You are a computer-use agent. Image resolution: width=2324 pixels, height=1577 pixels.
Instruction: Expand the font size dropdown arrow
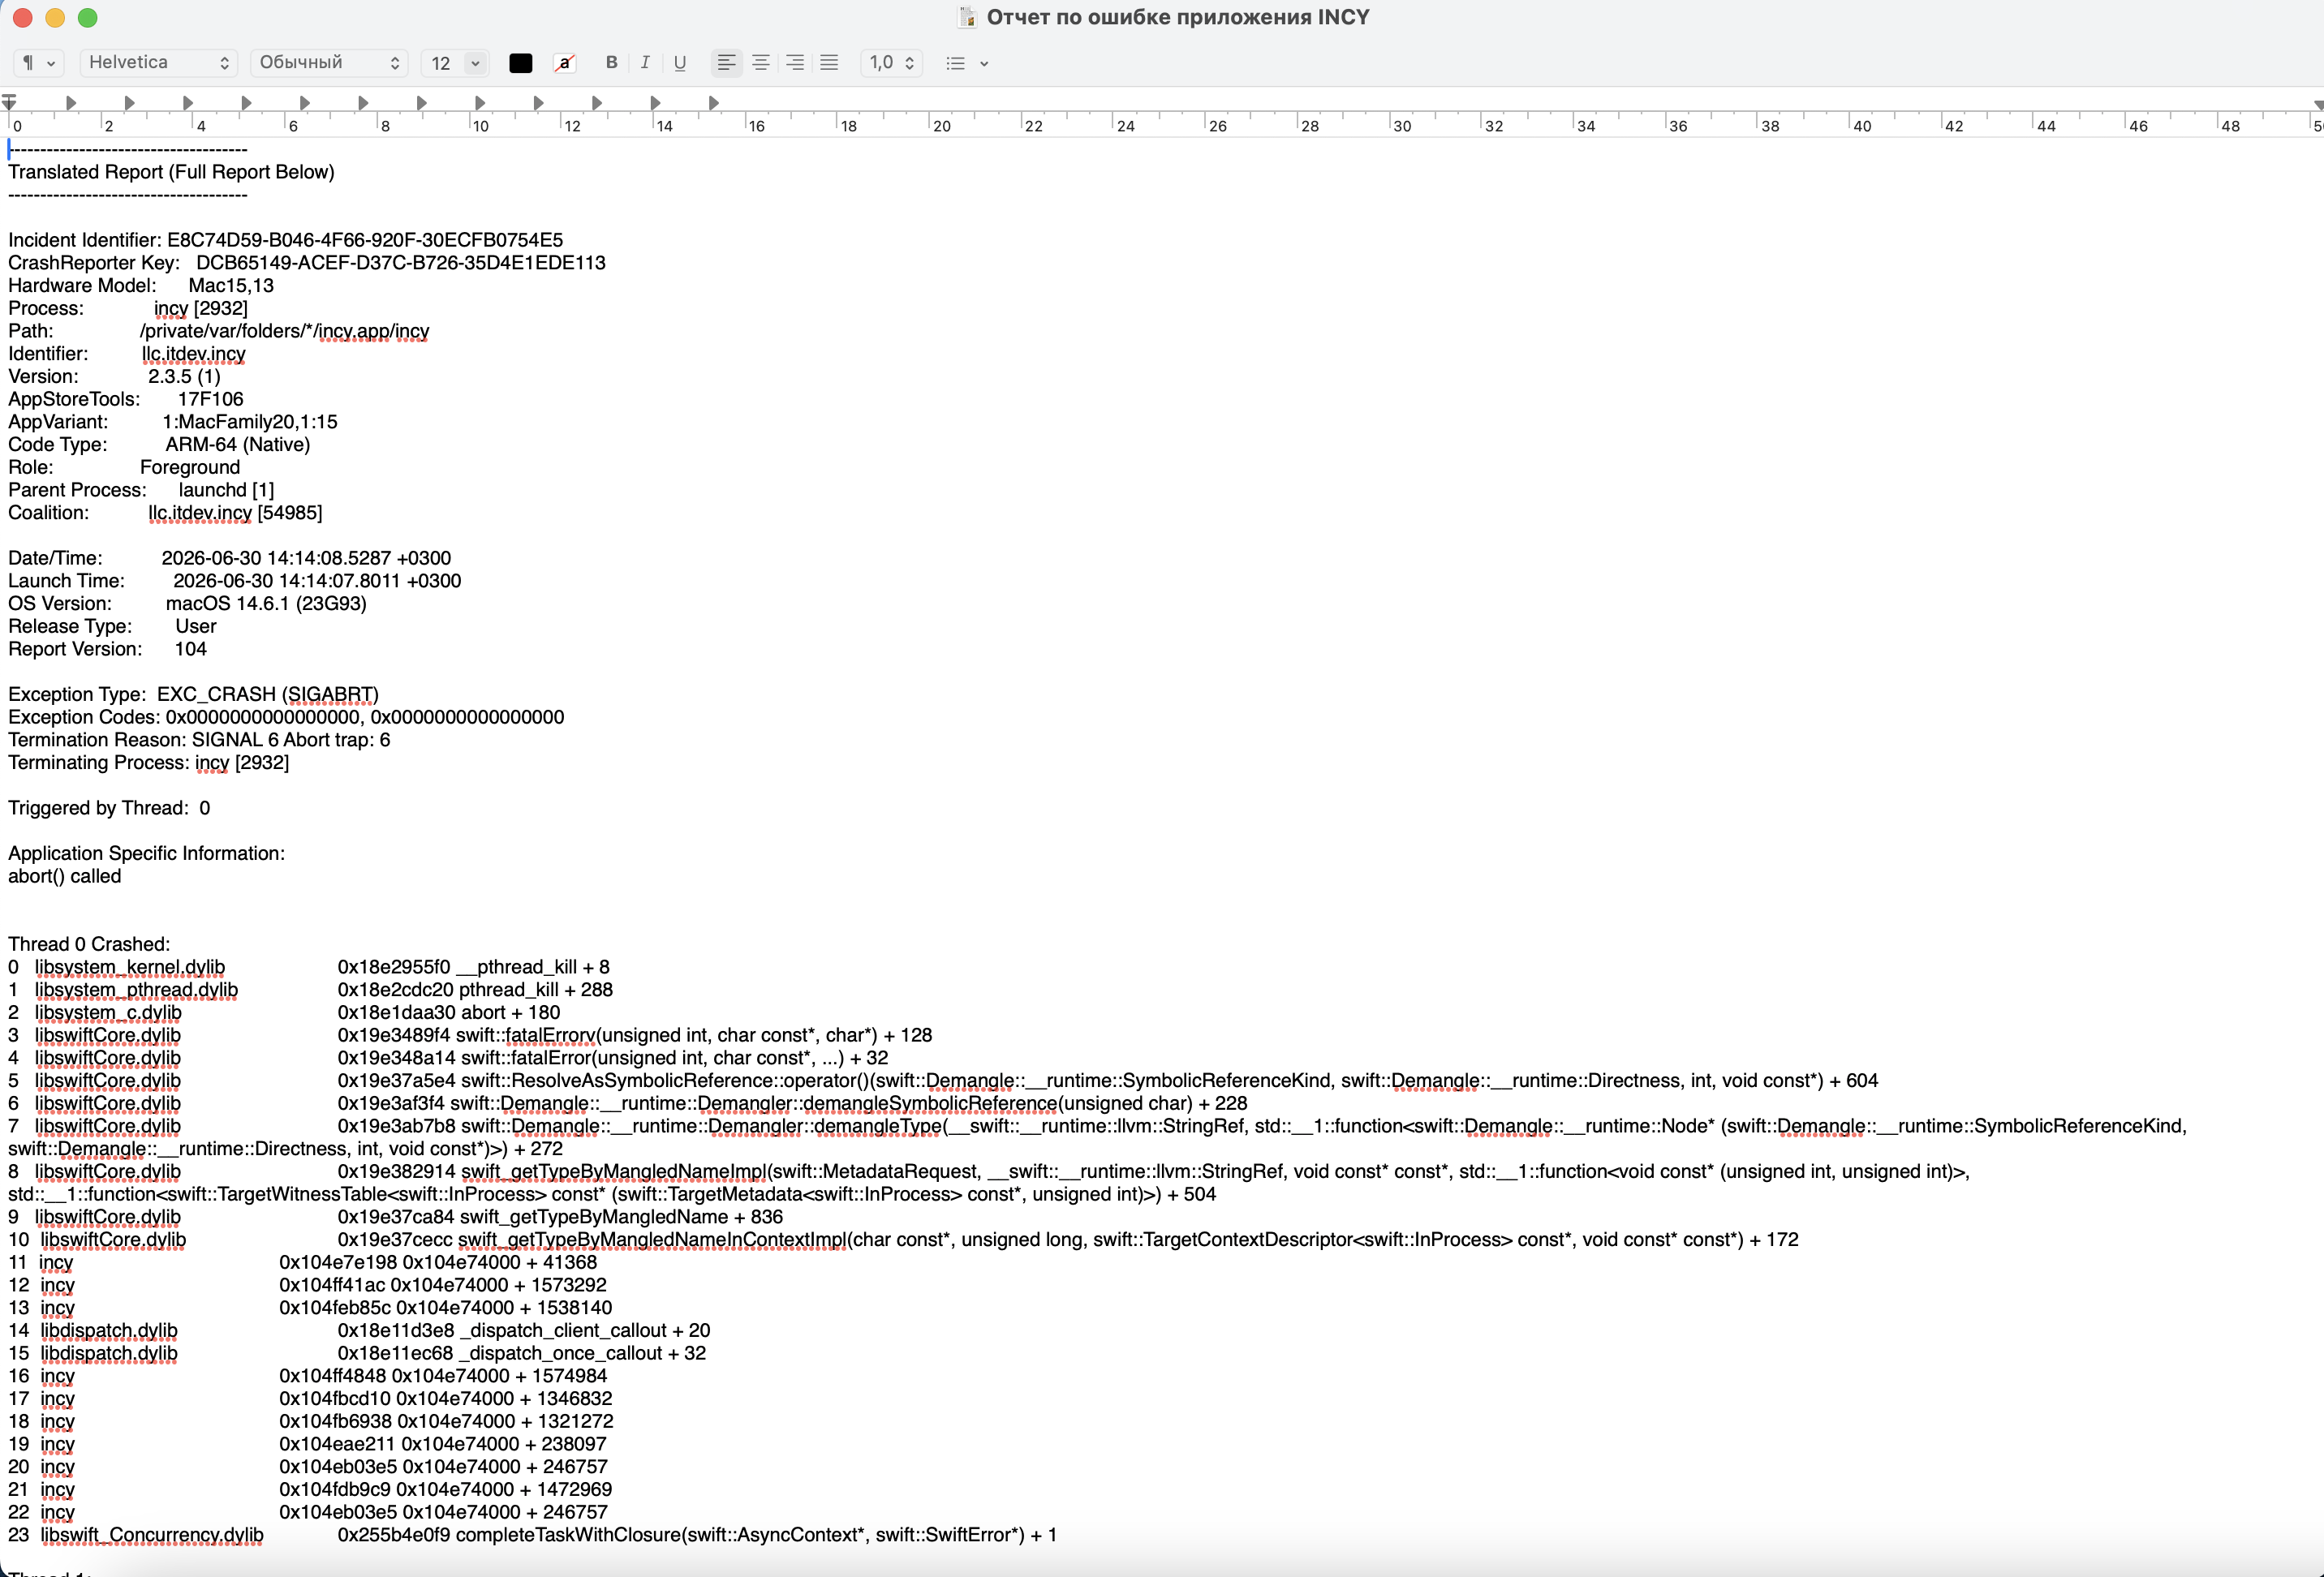[476, 63]
